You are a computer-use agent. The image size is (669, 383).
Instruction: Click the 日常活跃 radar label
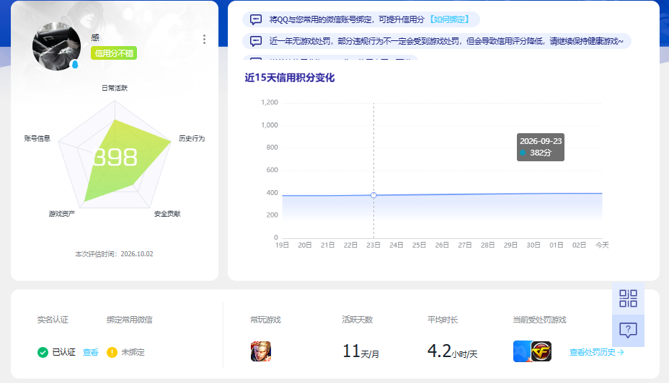pos(115,88)
